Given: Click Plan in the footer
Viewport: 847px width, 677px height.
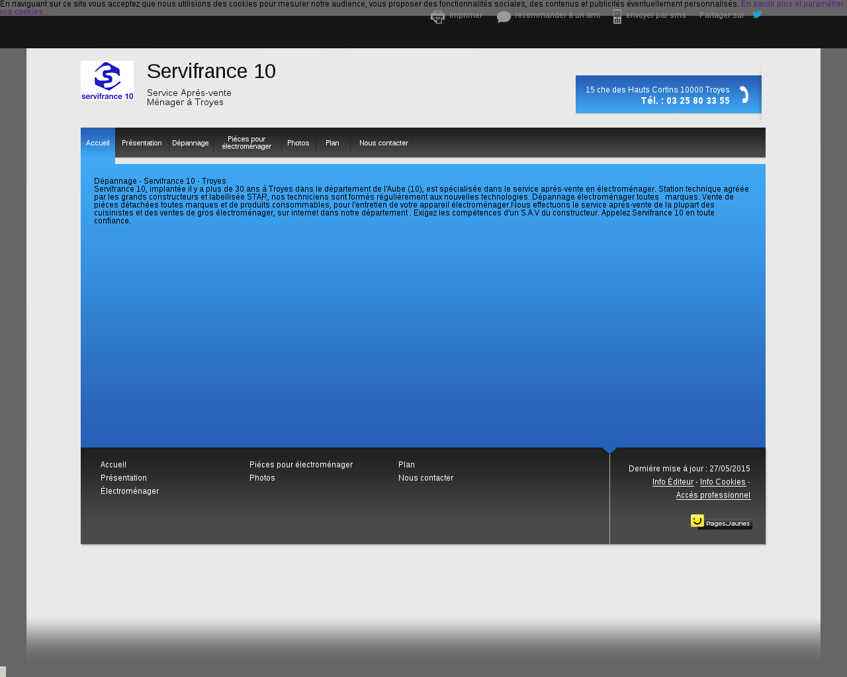Looking at the screenshot, I should pyautogui.click(x=406, y=465).
